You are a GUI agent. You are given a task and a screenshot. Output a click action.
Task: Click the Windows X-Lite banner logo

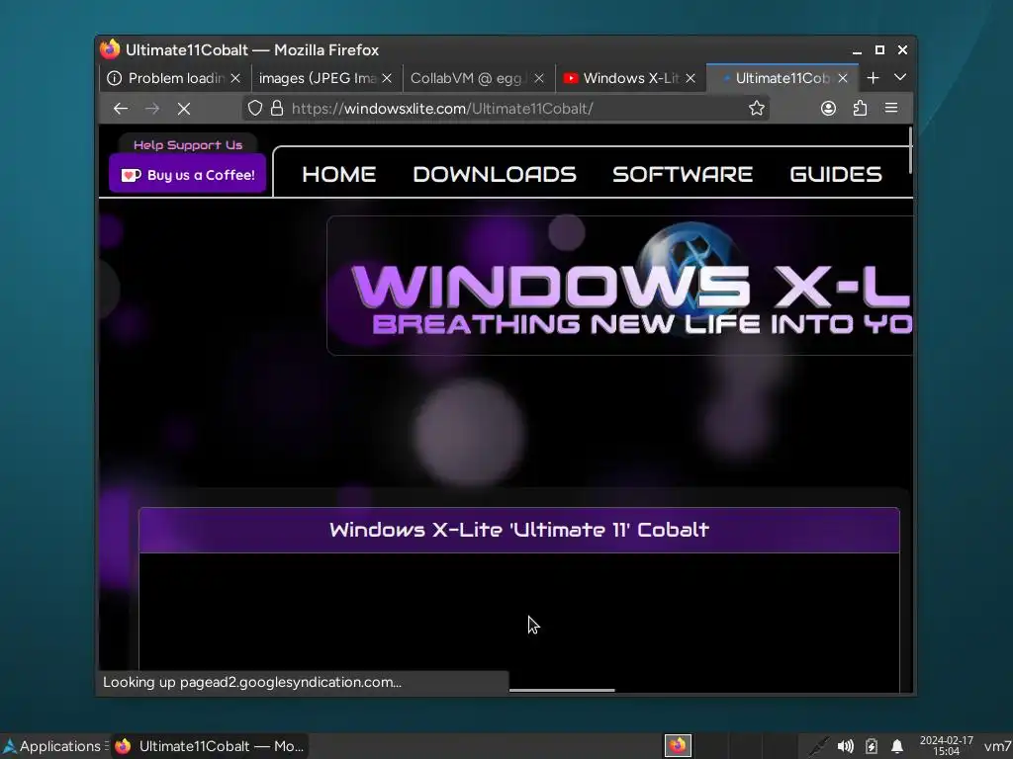(x=620, y=286)
